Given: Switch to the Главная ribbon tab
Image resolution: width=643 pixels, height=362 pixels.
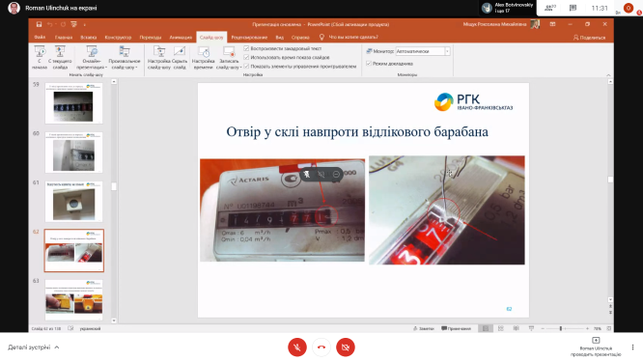Looking at the screenshot, I should coord(64,38).
